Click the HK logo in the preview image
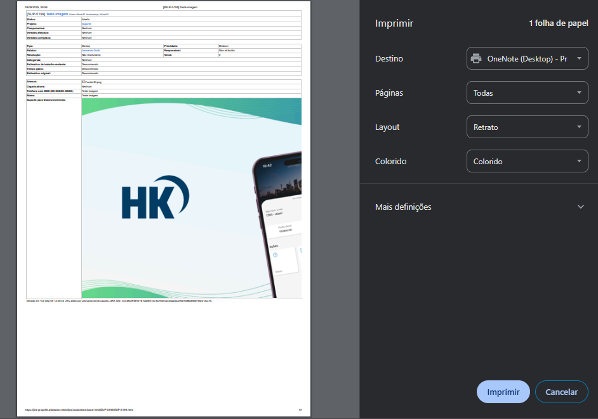 (156, 197)
